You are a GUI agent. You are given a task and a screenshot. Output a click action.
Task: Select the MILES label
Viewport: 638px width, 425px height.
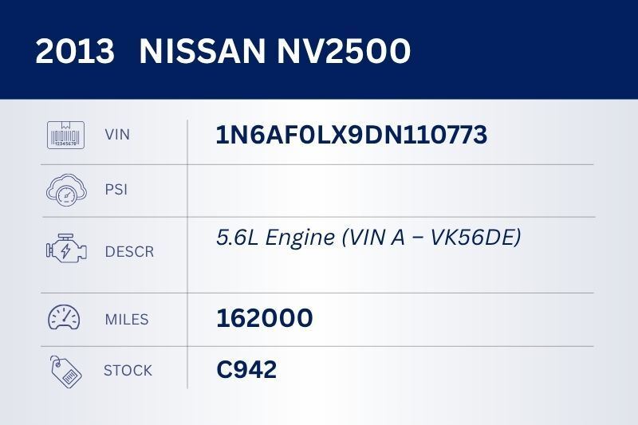point(127,319)
